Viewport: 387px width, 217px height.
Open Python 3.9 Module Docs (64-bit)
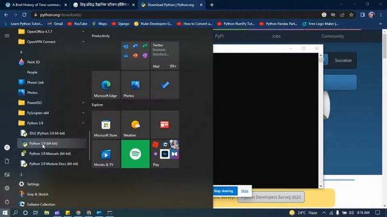click(51, 163)
